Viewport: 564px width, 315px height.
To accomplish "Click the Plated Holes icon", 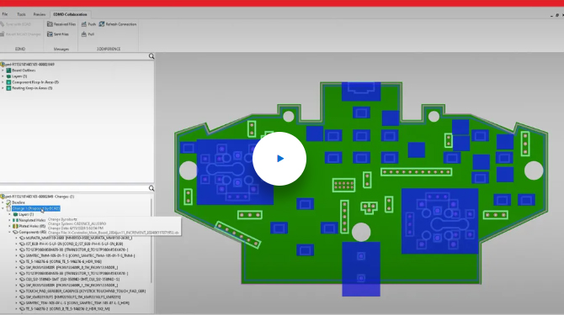I will click(x=15, y=226).
